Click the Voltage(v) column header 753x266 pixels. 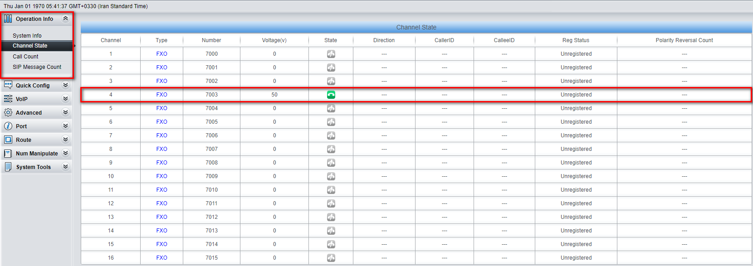tap(274, 40)
